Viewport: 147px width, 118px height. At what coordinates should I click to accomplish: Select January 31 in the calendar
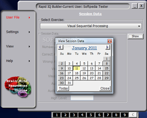tap(69, 83)
